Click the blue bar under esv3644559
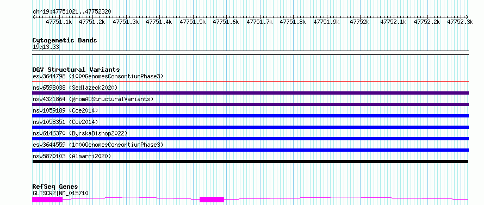Image resolution: width=484 pixels, height=205 pixels. click(x=250, y=150)
